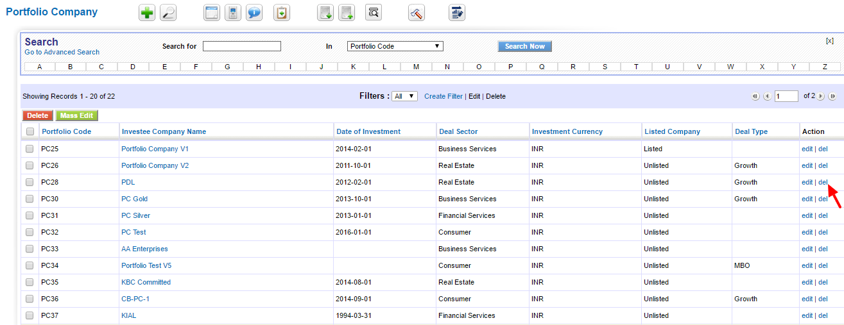Close search panel with [x]
The width and height of the screenshot is (844, 325).
click(x=829, y=40)
